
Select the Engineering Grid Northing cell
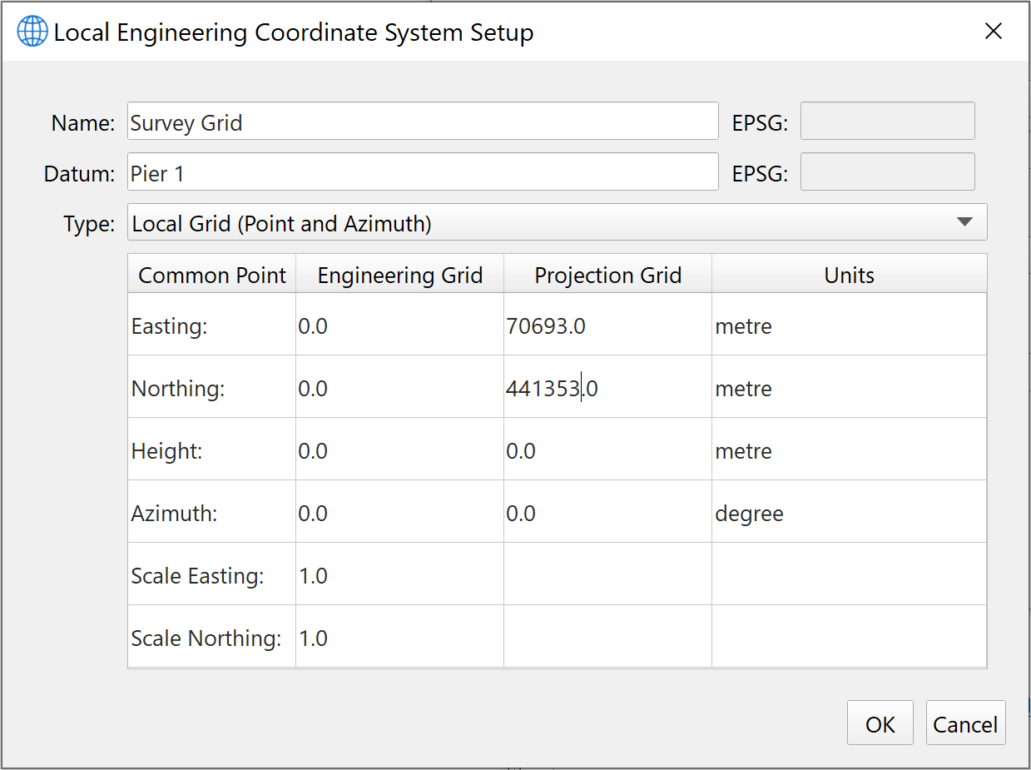click(x=399, y=388)
